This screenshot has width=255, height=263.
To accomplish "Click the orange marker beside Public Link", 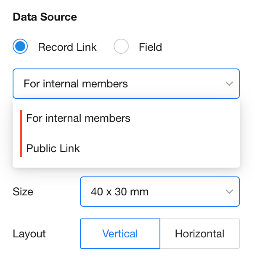I will pos(21,148).
